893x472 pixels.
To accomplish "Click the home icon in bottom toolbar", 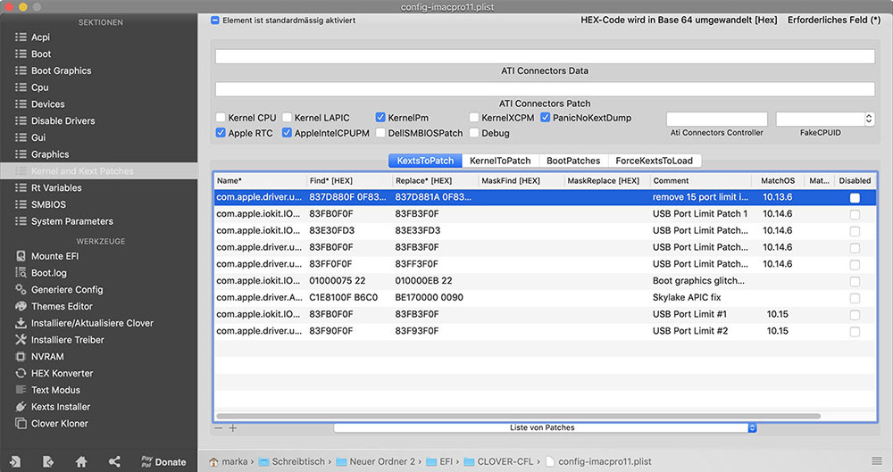I will click(x=81, y=461).
